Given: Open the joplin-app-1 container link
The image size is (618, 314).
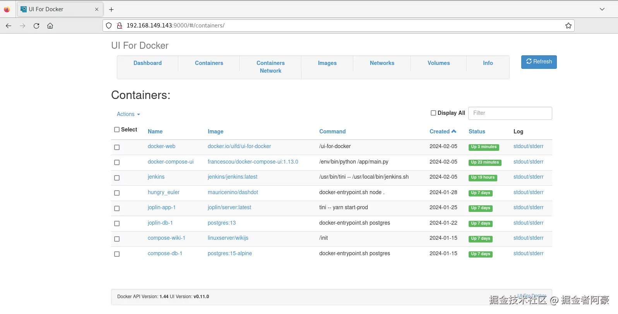Looking at the screenshot, I should (162, 207).
